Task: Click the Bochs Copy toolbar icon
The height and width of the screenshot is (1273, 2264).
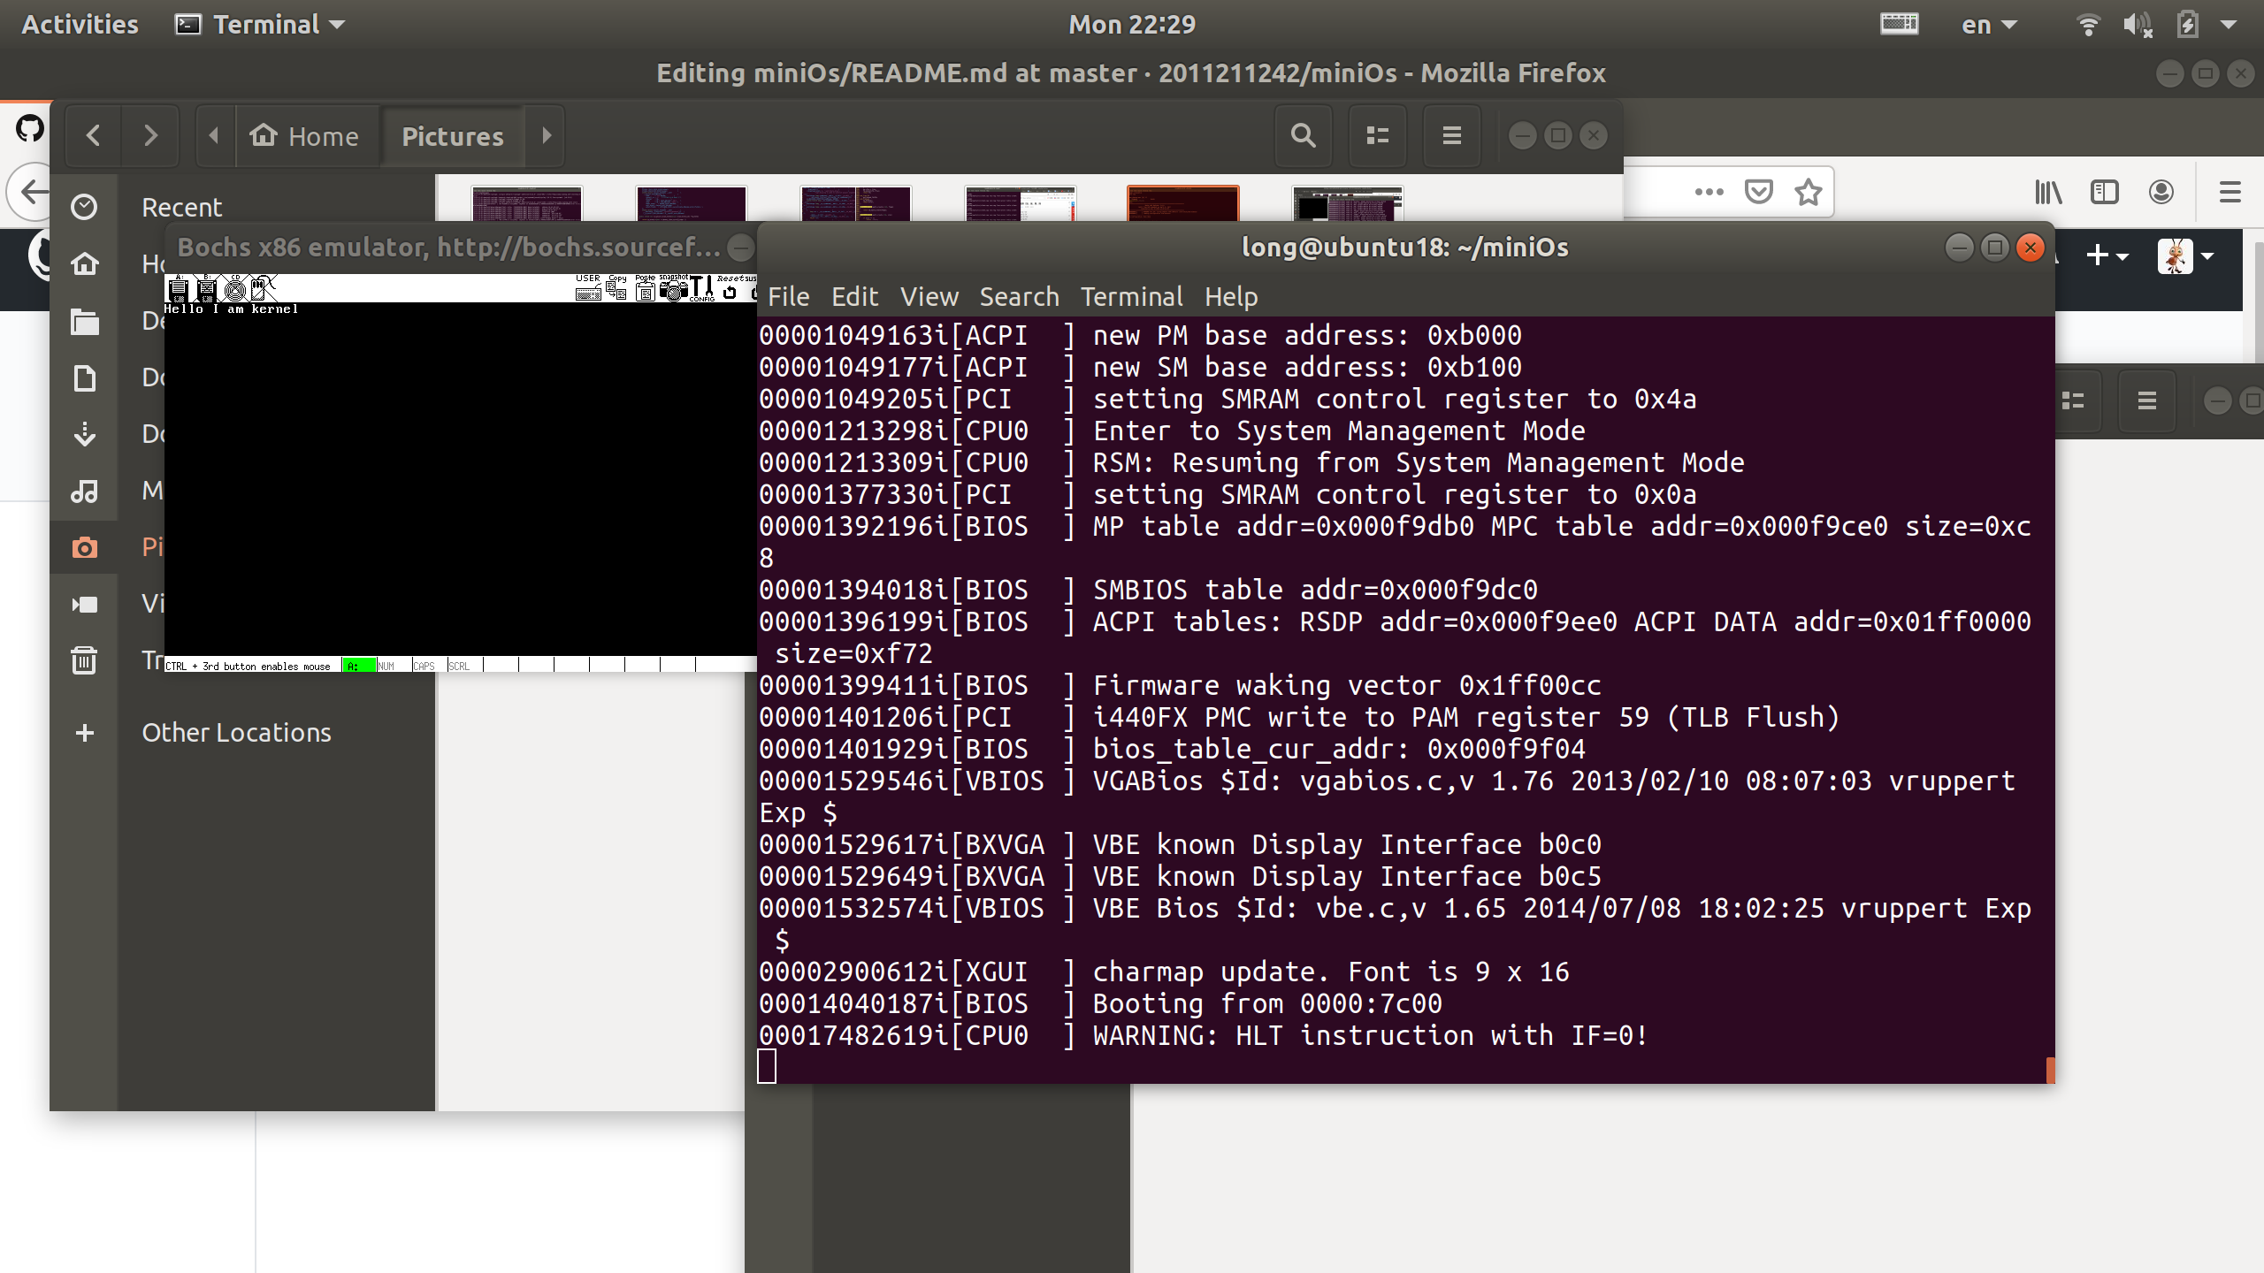Action: click(x=616, y=290)
